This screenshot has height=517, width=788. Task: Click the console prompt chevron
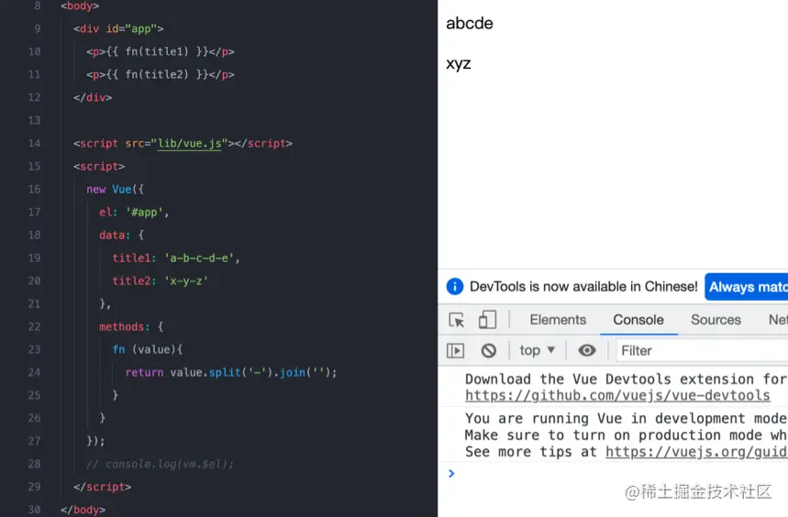click(451, 473)
